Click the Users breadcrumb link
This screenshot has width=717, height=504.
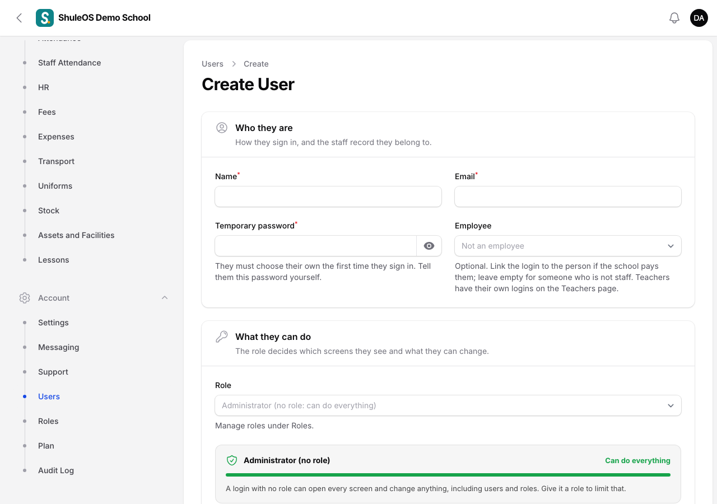[x=212, y=64]
